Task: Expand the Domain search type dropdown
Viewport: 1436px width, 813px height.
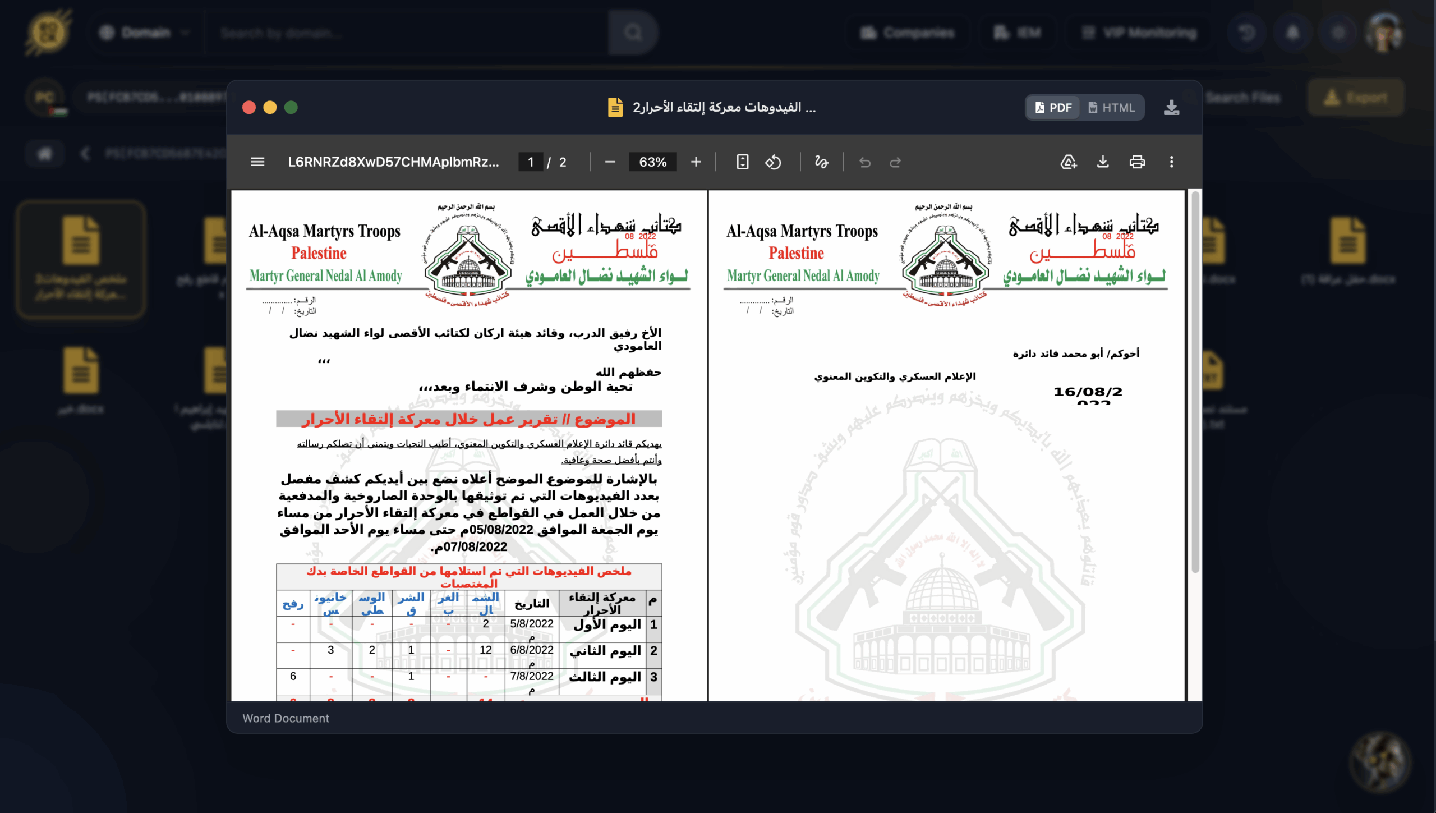Action: (x=145, y=33)
